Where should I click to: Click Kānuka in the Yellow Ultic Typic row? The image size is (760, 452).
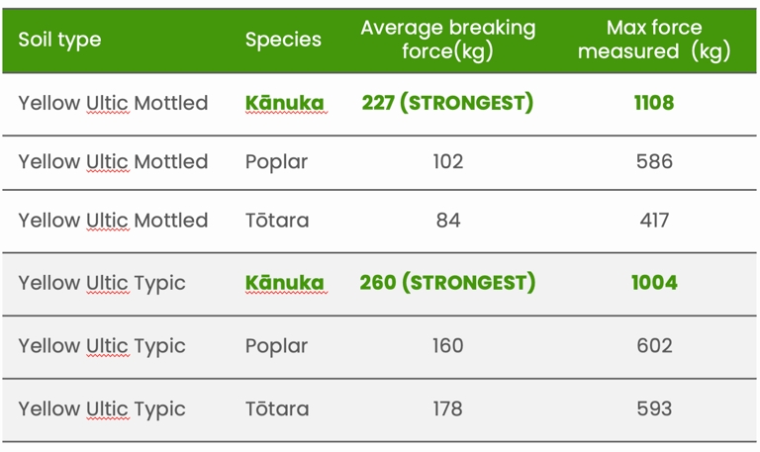tap(284, 283)
